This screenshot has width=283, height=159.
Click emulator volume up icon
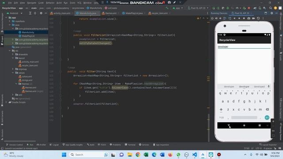(216, 18)
